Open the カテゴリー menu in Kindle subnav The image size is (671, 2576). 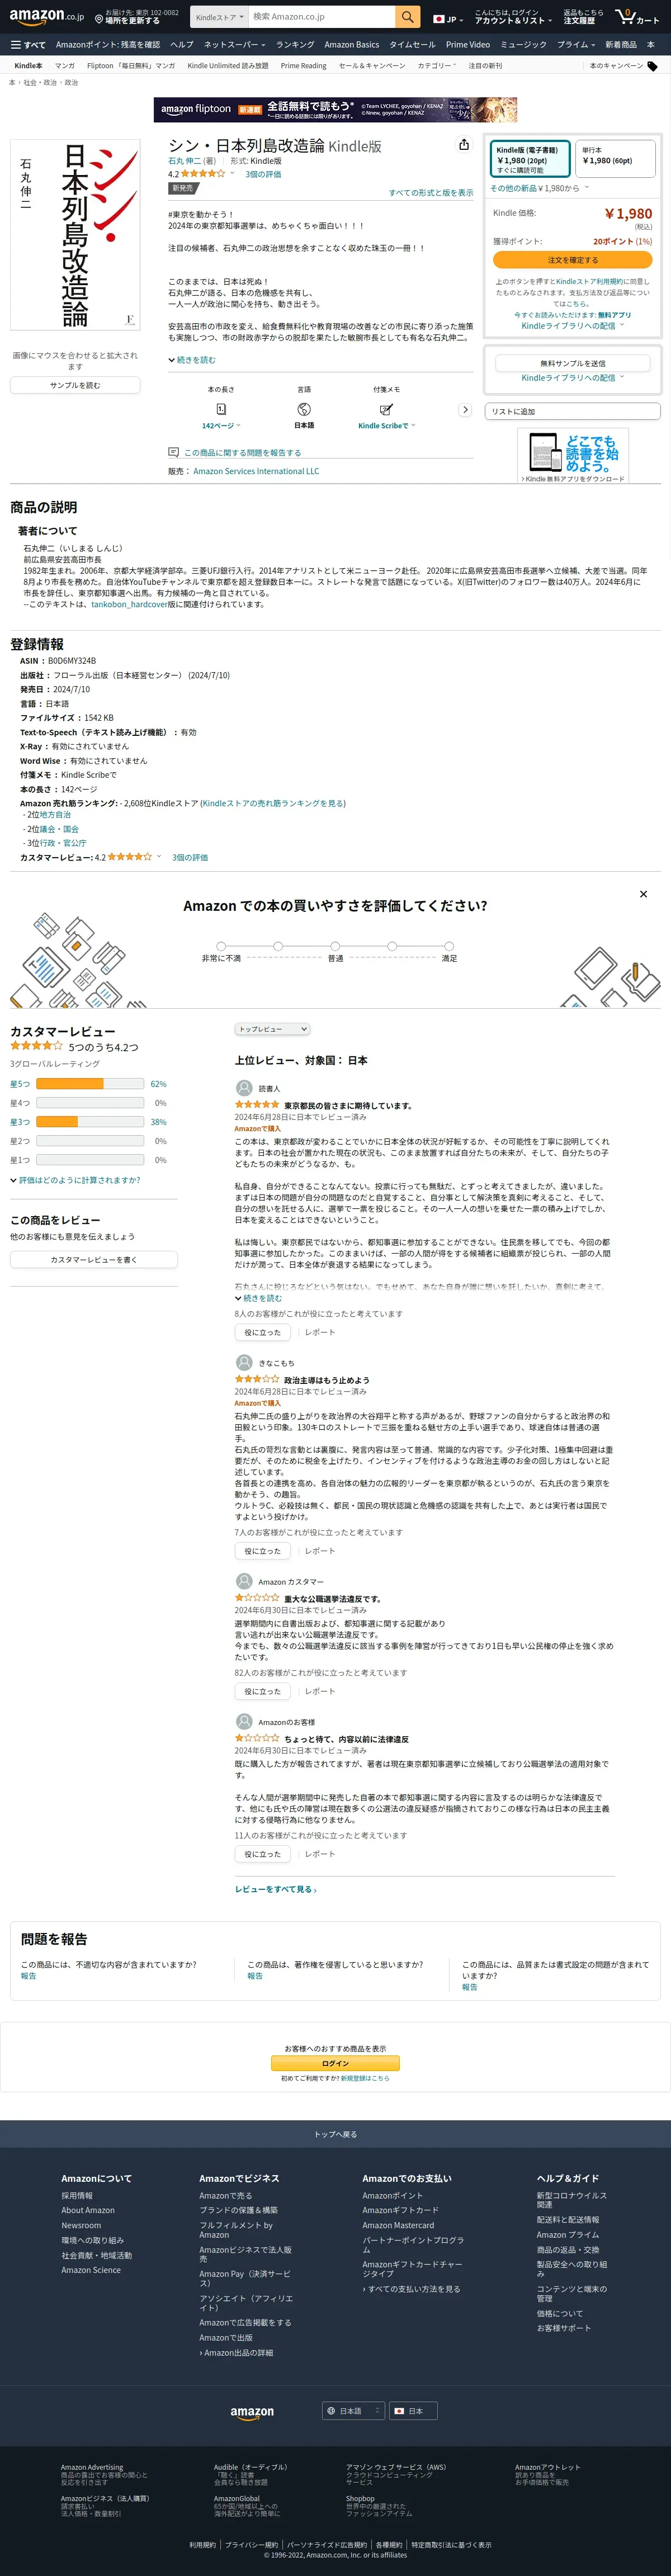(437, 66)
